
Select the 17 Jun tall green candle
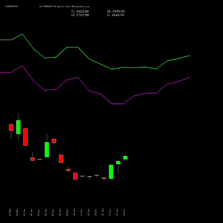click(111, 172)
